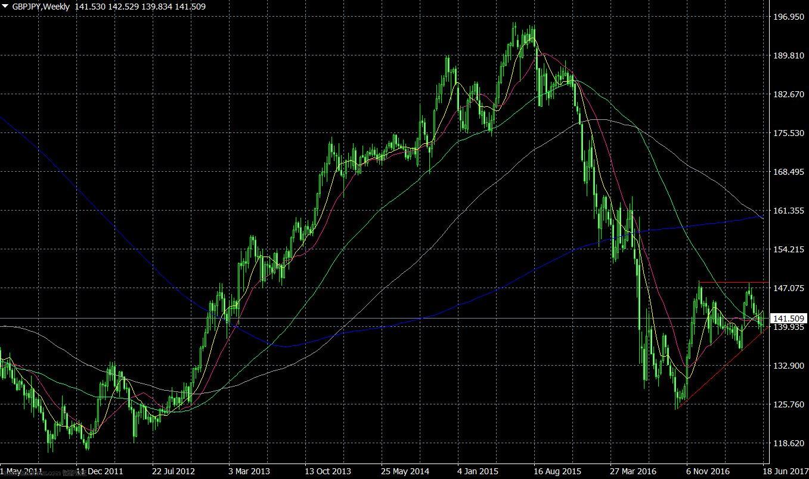Click the 13 Oct 2013 date label
This screenshot has width=809, height=479.
328,471
